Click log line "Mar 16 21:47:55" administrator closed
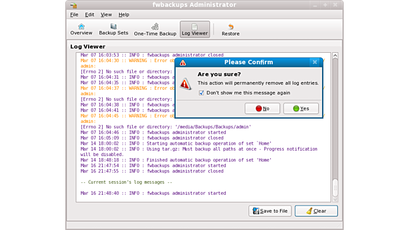This screenshot has width=409, height=230. click(152, 171)
